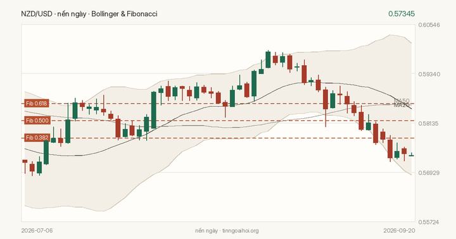Click the 2026-09-20 end date label
Screen dimensions: 456x239
click(399, 231)
